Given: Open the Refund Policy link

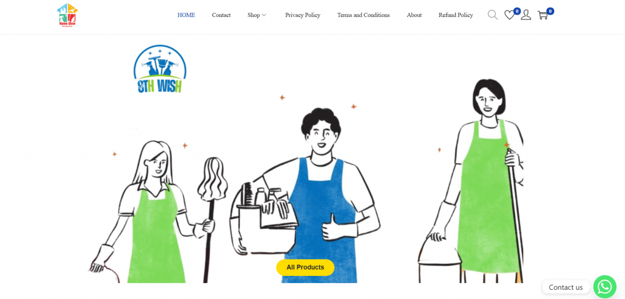Looking at the screenshot, I should pos(455,15).
